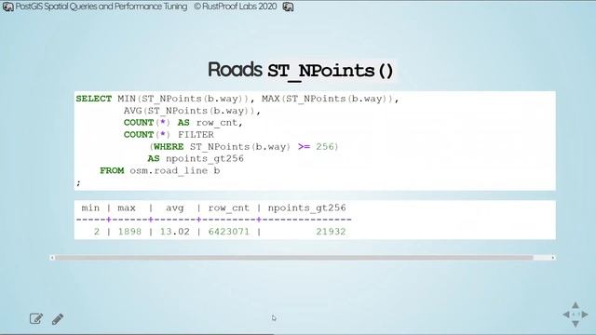Open the slide notes edit icon

tap(36, 318)
